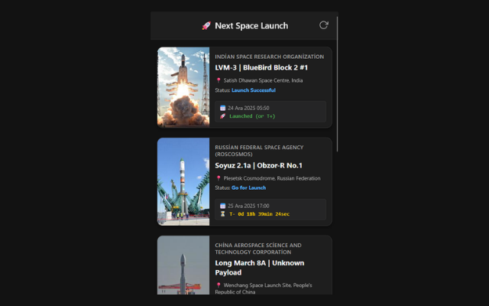Click the T- countdown timer text
This screenshot has width=489, height=306.
click(x=259, y=214)
